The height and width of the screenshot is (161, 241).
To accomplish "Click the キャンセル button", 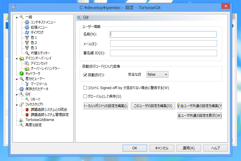I will (162, 148).
